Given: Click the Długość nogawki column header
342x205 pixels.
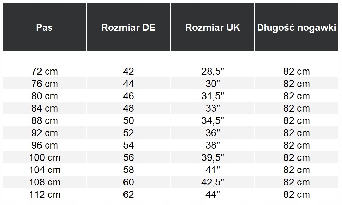Looking at the screenshot, I should coord(297,27).
